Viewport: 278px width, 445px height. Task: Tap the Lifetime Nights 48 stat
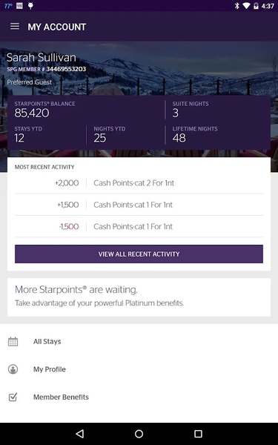pyautogui.click(x=195, y=134)
